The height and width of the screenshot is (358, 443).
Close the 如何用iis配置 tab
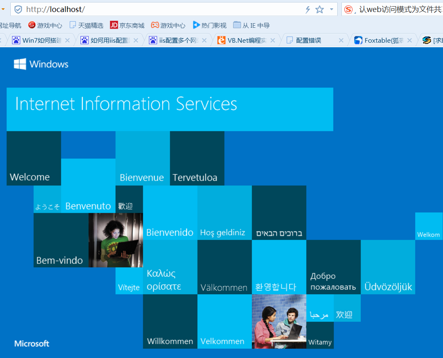pyautogui.click(x=136, y=40)
